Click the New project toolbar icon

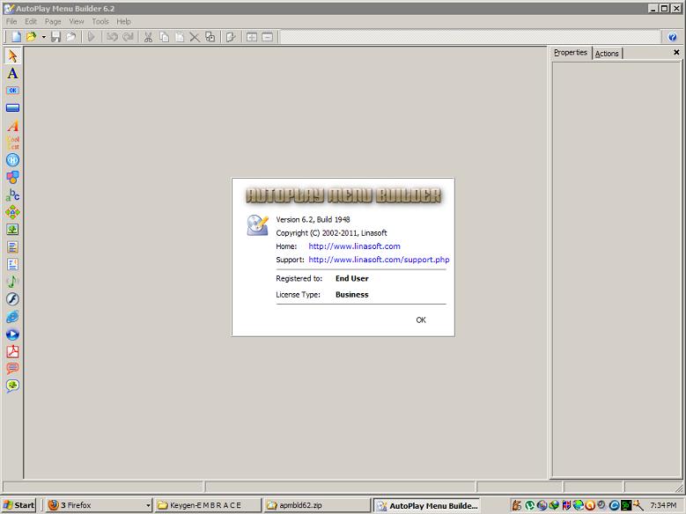[x=16, y=37]
